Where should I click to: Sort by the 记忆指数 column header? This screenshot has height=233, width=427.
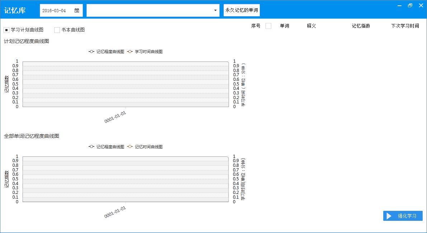pos(361,26)
